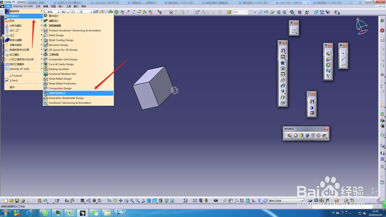
Task: Select the Plane reference element tool
Action: click(343, 65)
